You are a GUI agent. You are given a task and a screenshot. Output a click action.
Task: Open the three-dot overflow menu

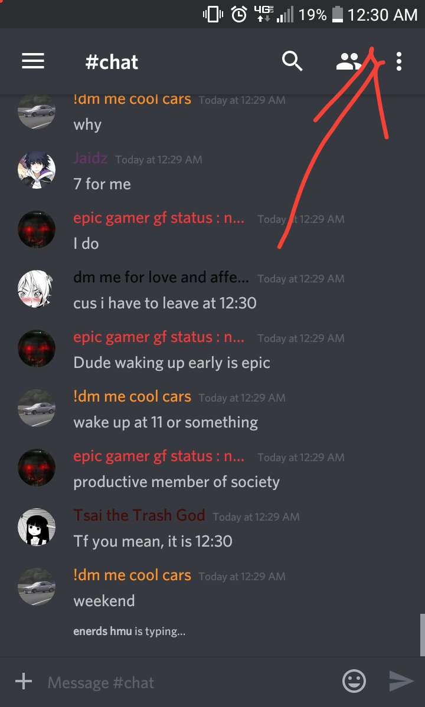coord(399,61)
